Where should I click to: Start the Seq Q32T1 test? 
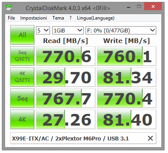[22, 56]
